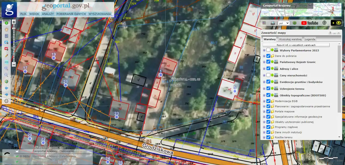Switch to the Legenda tab

pyautogui.click(x=310, y=39)
